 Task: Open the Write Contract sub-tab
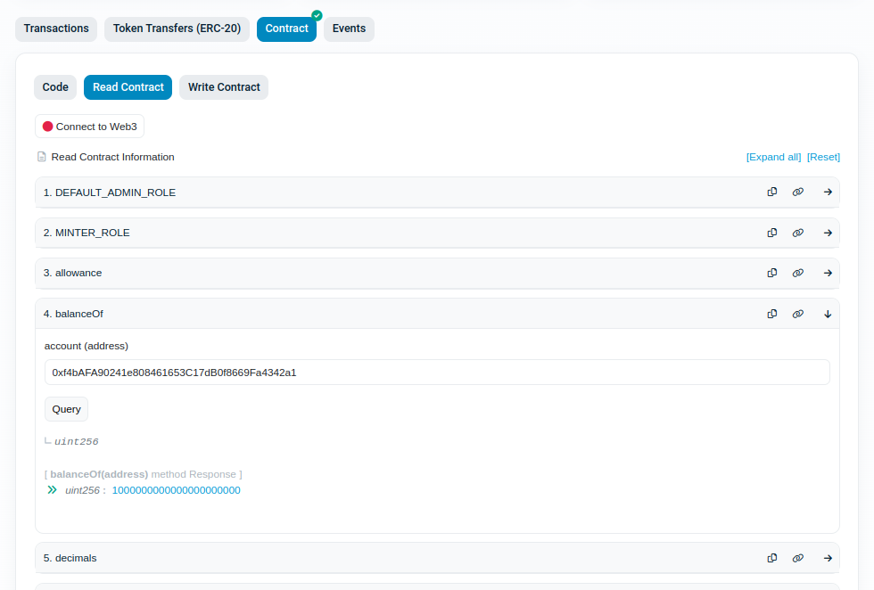tap(224, 87)
